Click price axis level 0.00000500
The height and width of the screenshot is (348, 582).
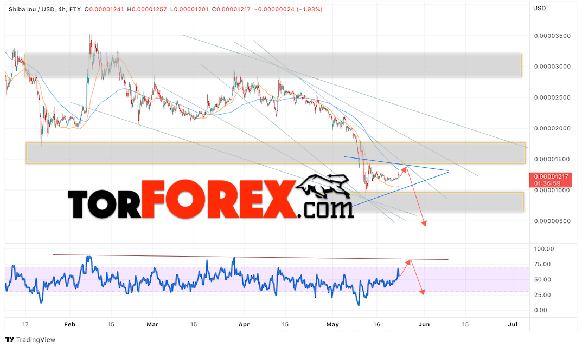552,221
